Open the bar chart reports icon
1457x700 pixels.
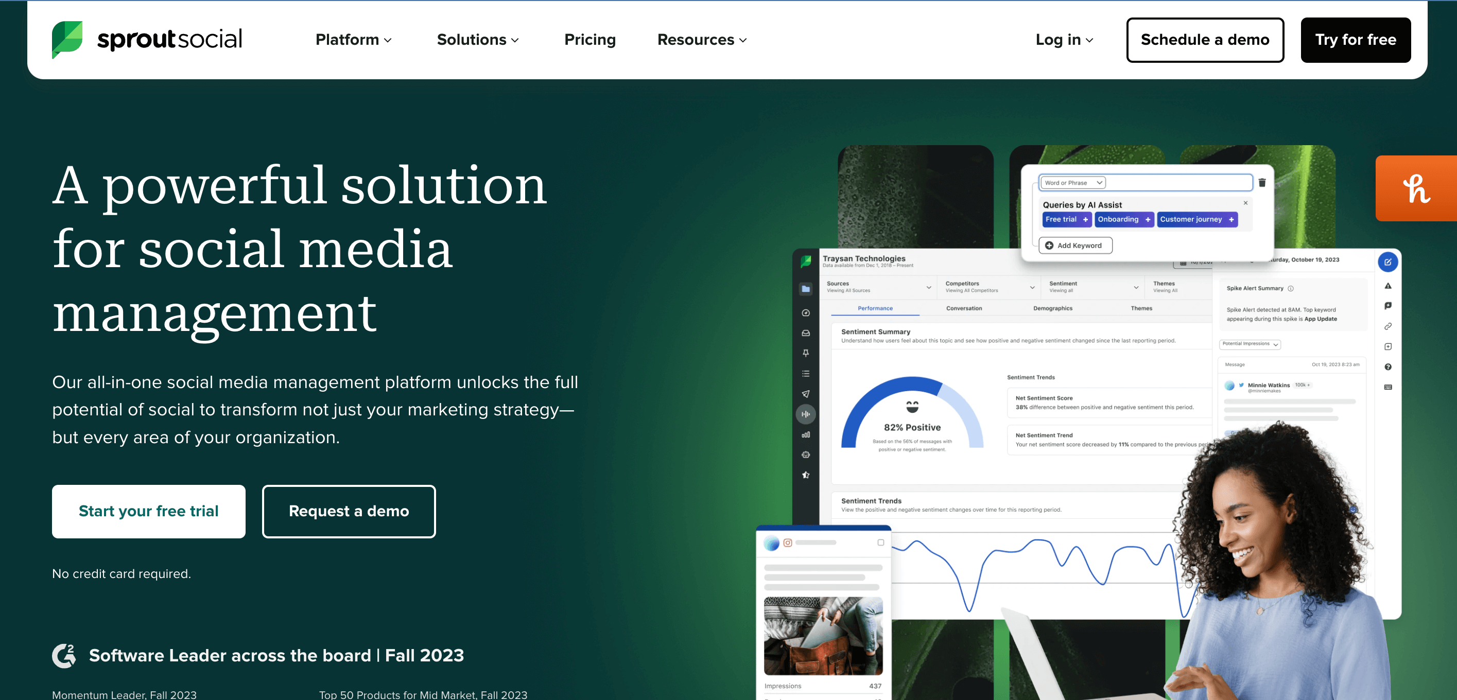pos(805,435)
